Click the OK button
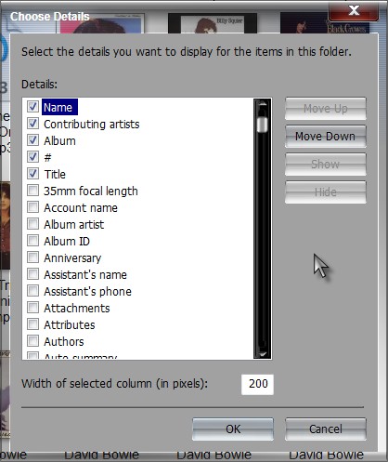This screenshot has width=388, height=462. click(233, 429)
